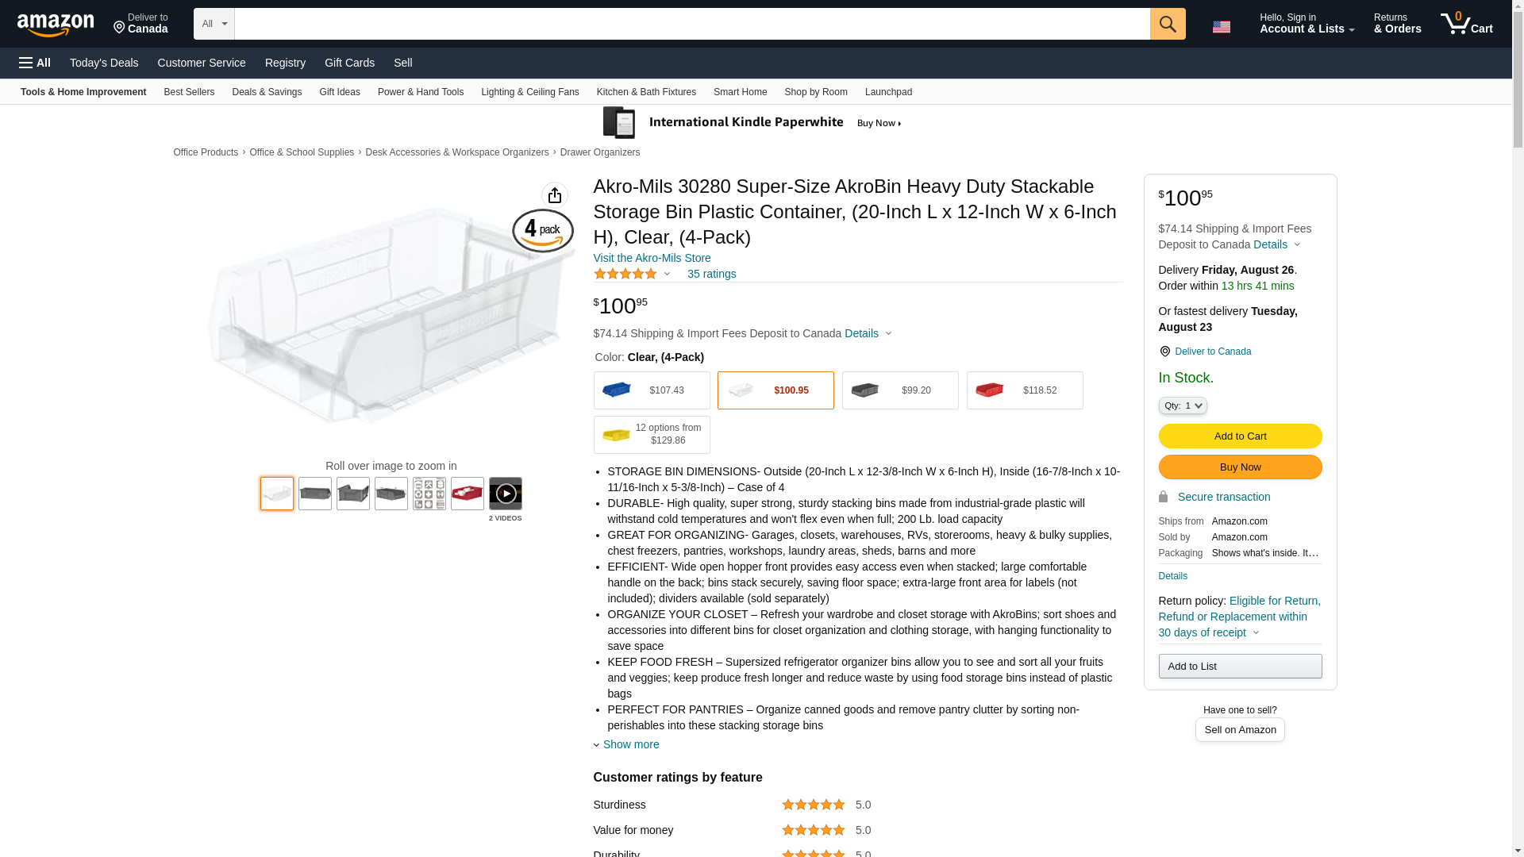Open the hamburger All menu

35,63
